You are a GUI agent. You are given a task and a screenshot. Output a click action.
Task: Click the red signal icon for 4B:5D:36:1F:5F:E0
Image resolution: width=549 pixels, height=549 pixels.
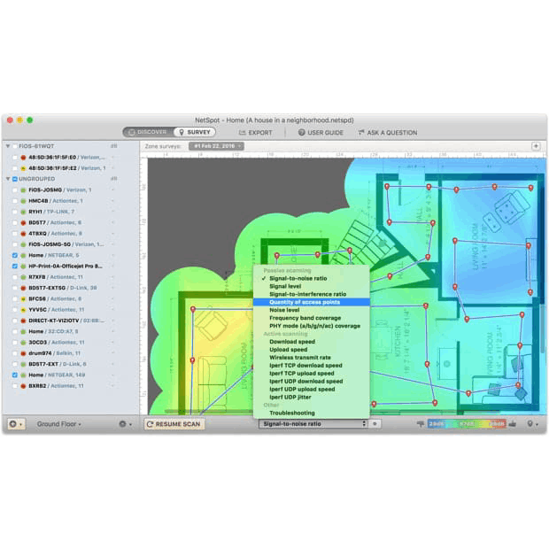click(x=23, y=158)
